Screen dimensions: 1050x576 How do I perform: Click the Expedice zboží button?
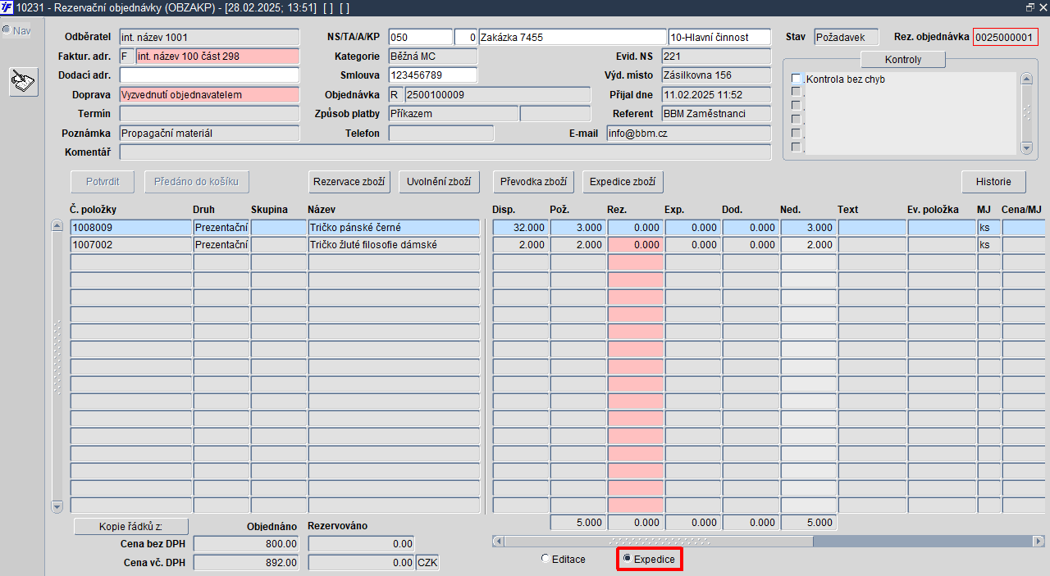pyautogui.click(x=623, y=182)
